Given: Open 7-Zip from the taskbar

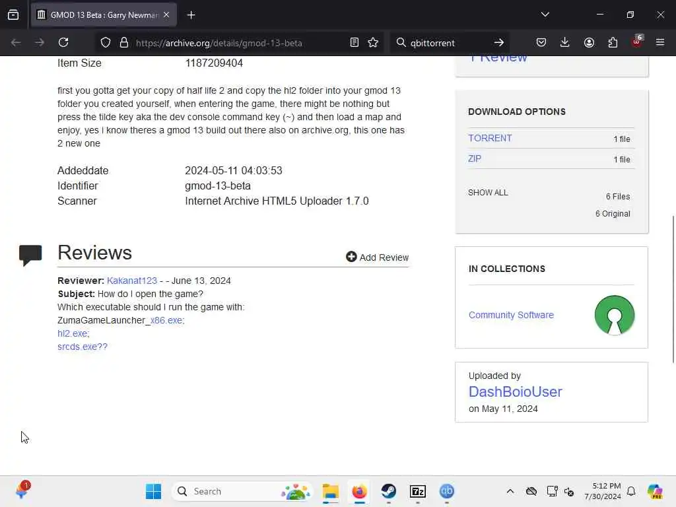Looking at the screenshot, I should tap(418, 491).
